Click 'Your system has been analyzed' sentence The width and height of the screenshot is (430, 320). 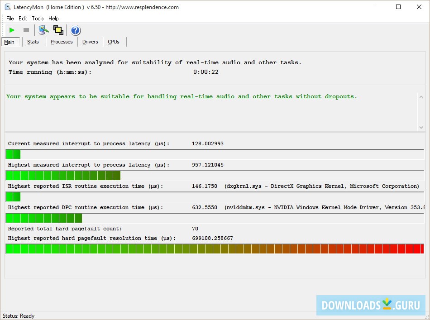click(x=155, y=62)
